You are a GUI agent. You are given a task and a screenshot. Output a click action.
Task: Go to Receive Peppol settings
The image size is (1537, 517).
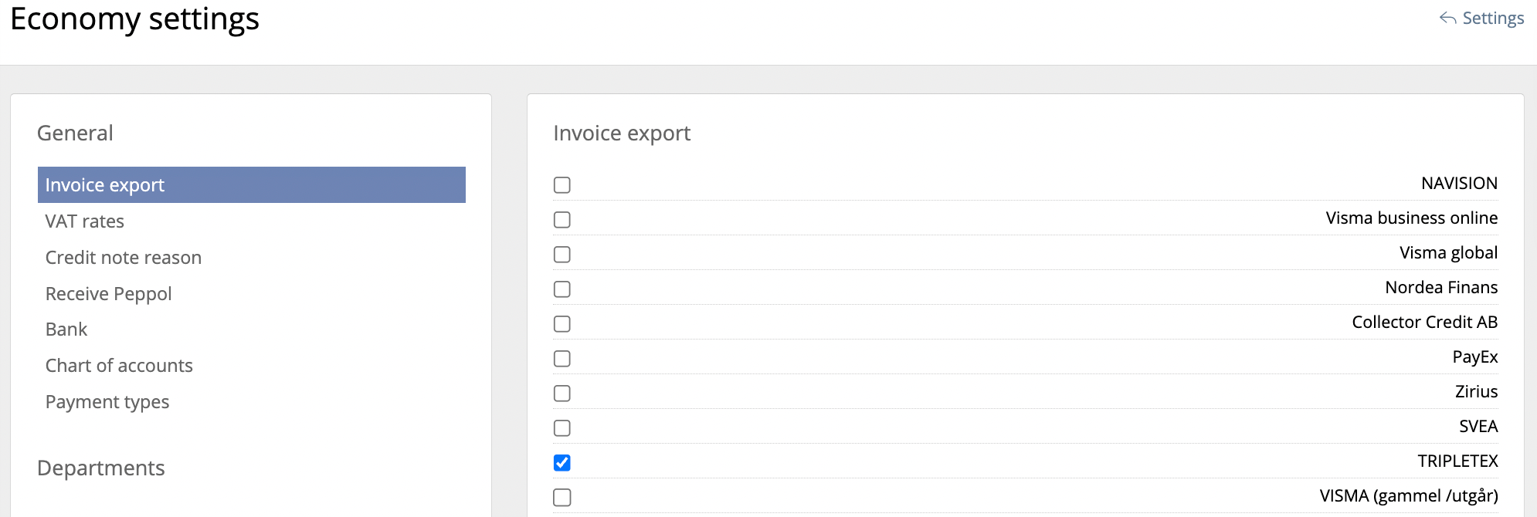coord(109,294)
